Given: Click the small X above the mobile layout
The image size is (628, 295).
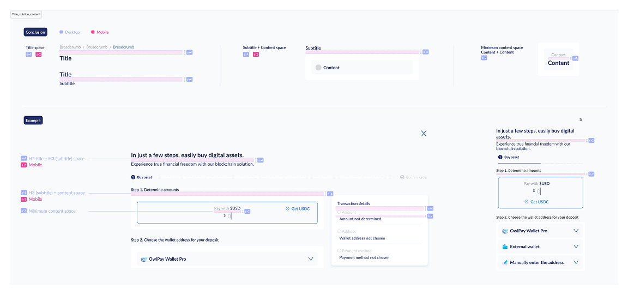Looking at the screenshot, I should point(581,119).
